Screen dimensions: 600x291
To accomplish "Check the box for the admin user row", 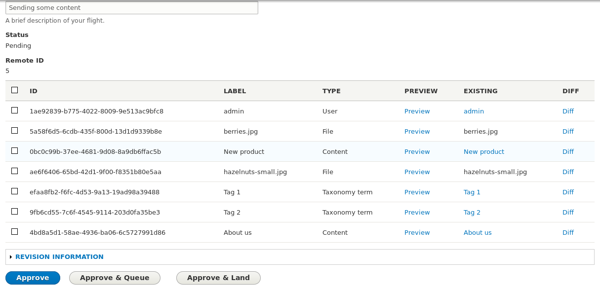I will coord(15,110).
